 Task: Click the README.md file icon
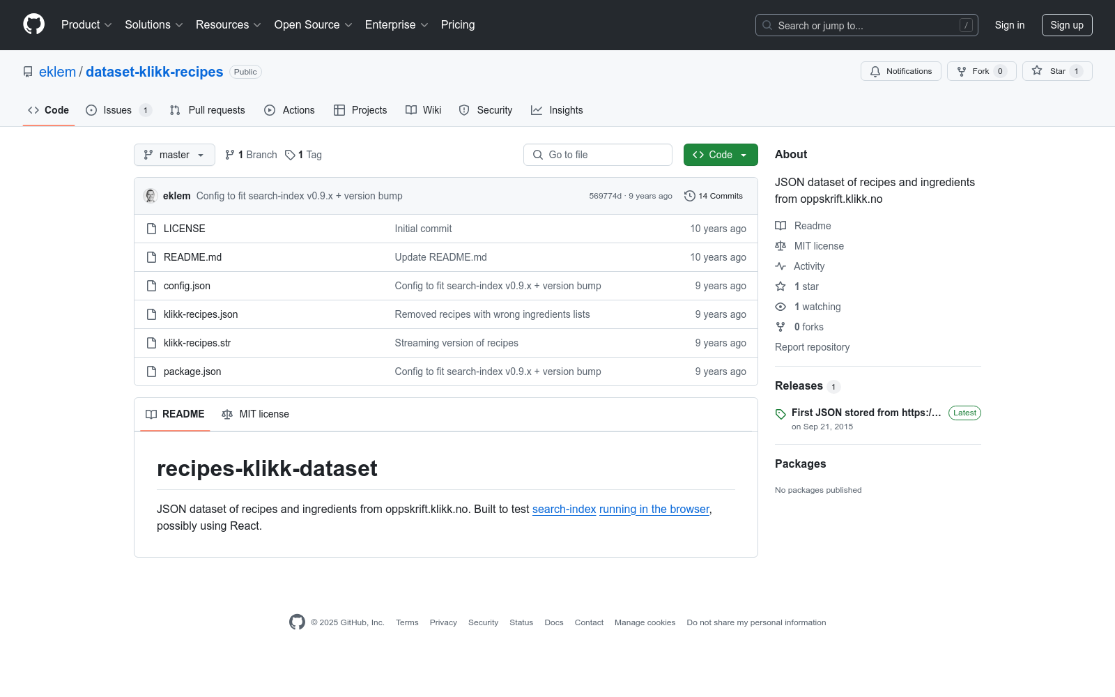coord(151,257)
